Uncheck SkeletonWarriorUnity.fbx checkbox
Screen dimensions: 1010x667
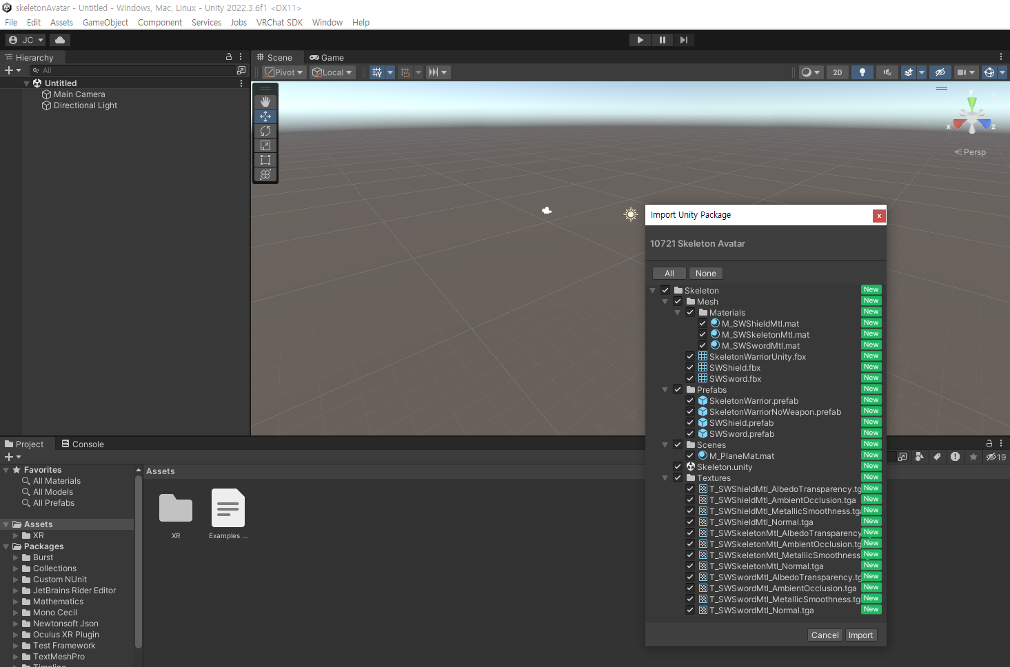pyautogui.click(x=690, y=356)
